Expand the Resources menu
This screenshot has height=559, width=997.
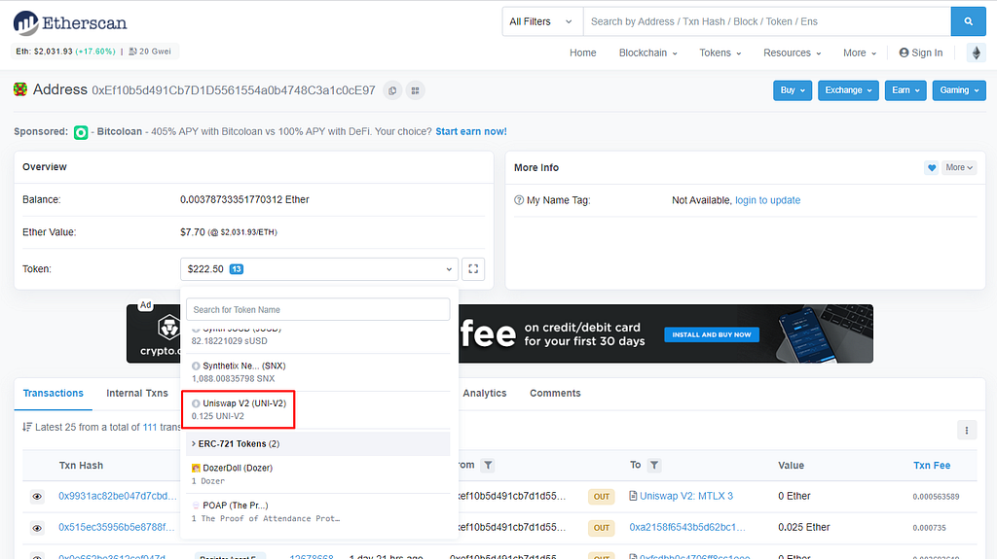point(793,52)
